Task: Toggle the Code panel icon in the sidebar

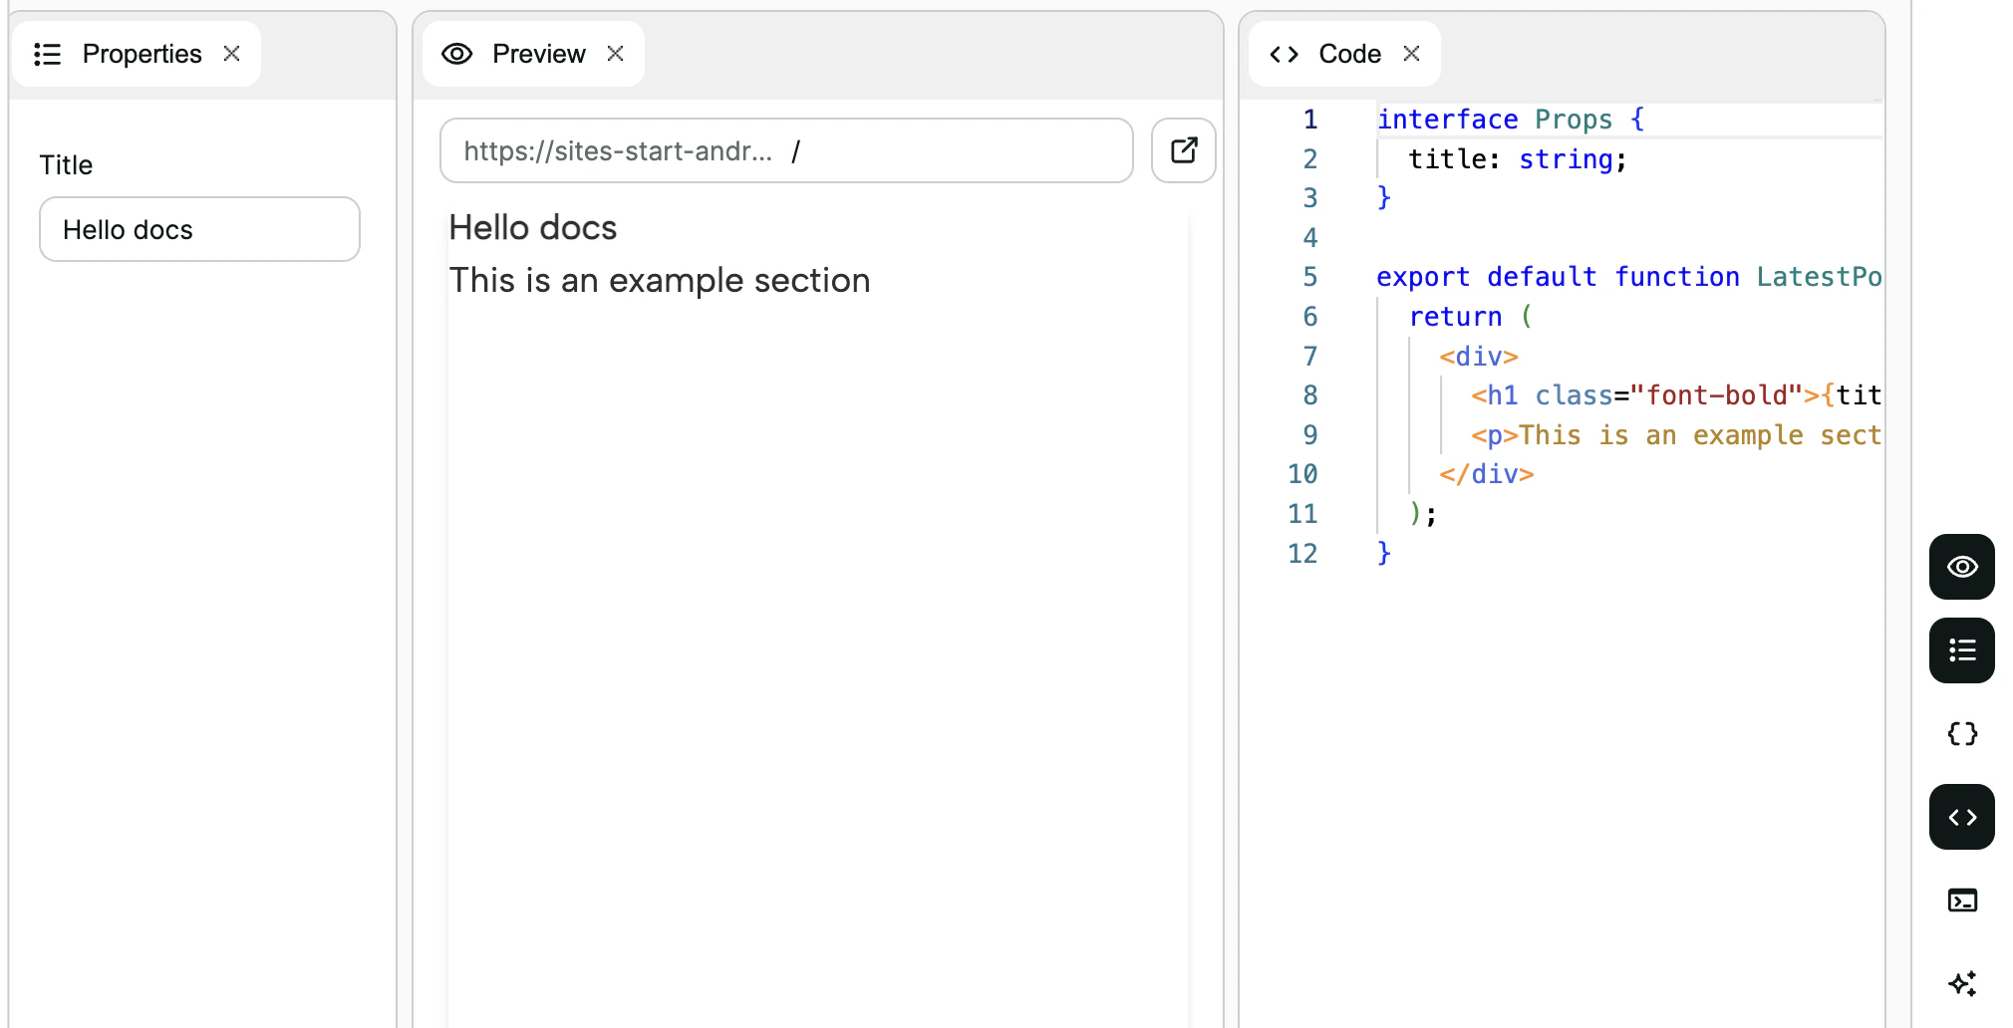Action: point(1961,817)
